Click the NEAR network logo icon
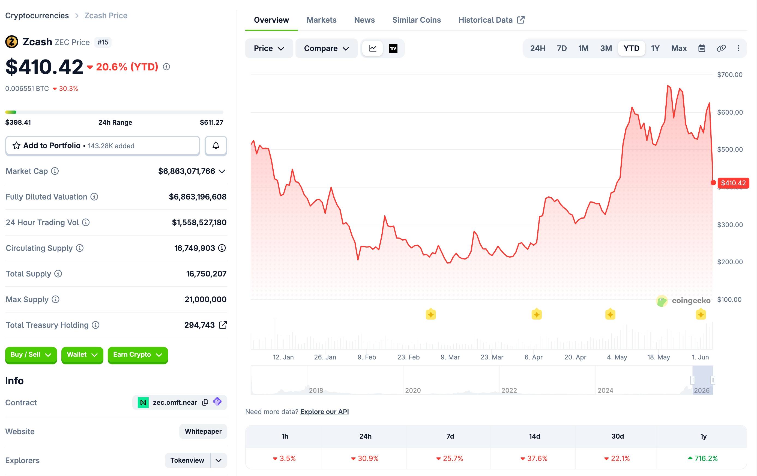This screenshot has width=757, height=476. pos(143,402)
